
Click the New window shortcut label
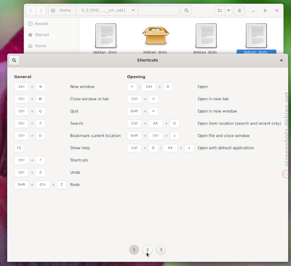click(x=82, y=87)
